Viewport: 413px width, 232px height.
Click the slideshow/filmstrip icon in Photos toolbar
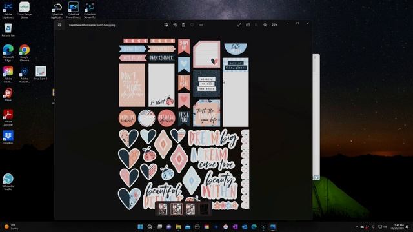pyautogui.click(x=248, y=24)
